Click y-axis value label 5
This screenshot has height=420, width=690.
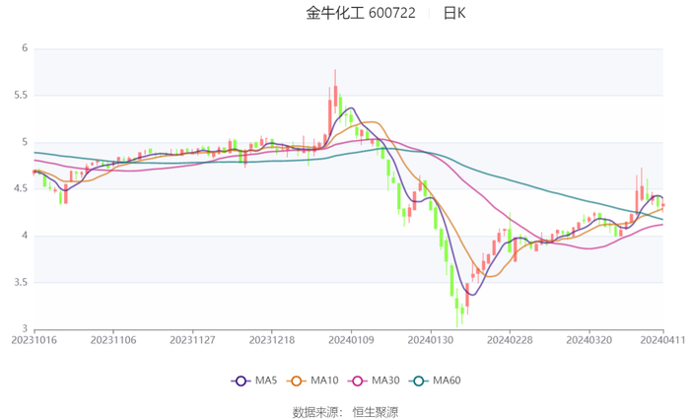click(25, 142)
